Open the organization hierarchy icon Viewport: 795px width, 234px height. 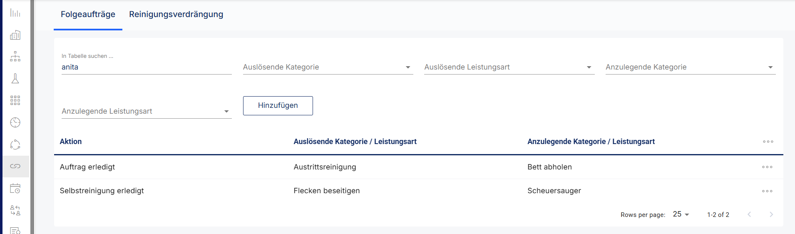(x=15, y=57)
